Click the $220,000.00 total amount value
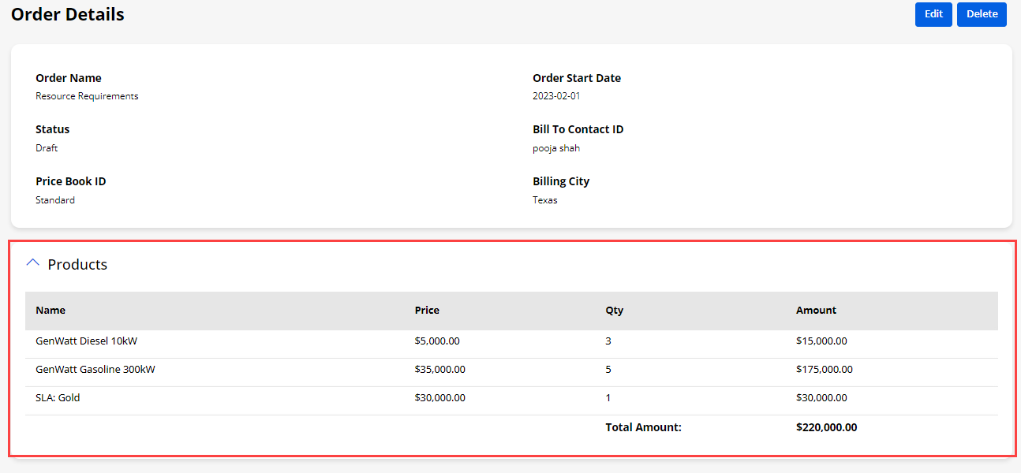This screenshot has width=1021, height=473. click(826, 427)
